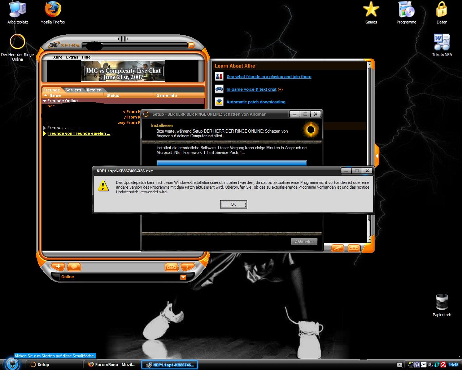462x370 pixels.
Task: Click the Setup window title bar ring icon
Action: [146, 114]
